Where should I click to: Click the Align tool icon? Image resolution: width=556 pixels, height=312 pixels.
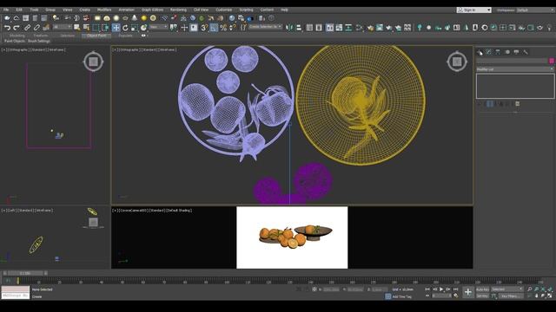[x=299, y=28]
